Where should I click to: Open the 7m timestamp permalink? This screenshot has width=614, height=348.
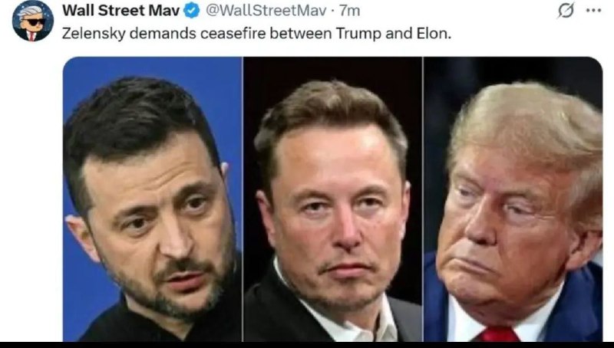pos(350,11)
